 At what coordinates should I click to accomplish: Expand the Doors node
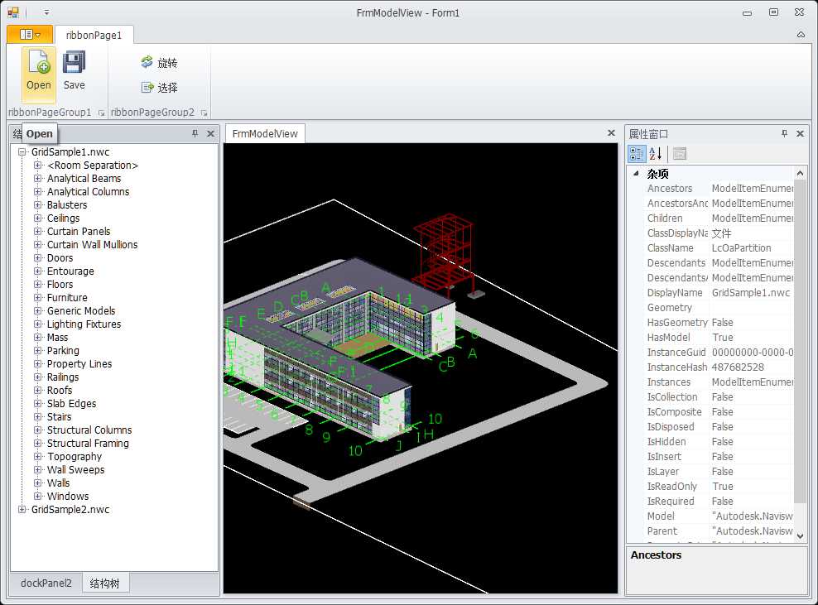point(37,257)
